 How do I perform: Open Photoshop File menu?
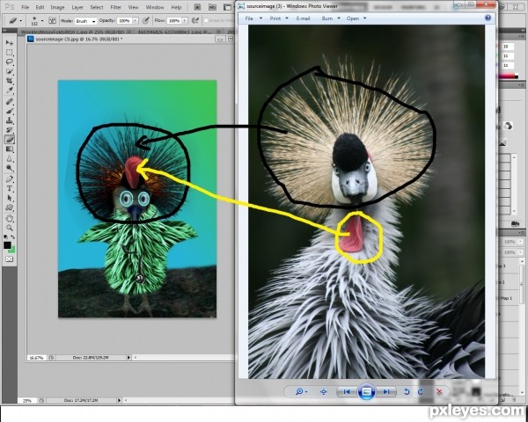[x=26, y=7]
